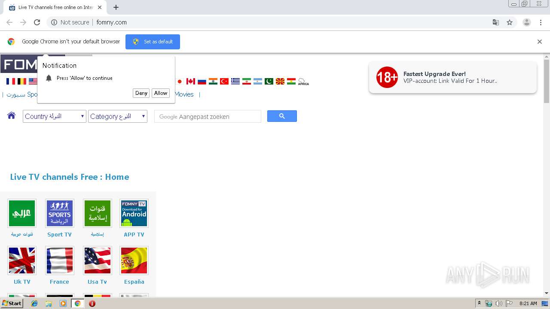
Task: Close the Live TV channels tab
Action: 100,7
